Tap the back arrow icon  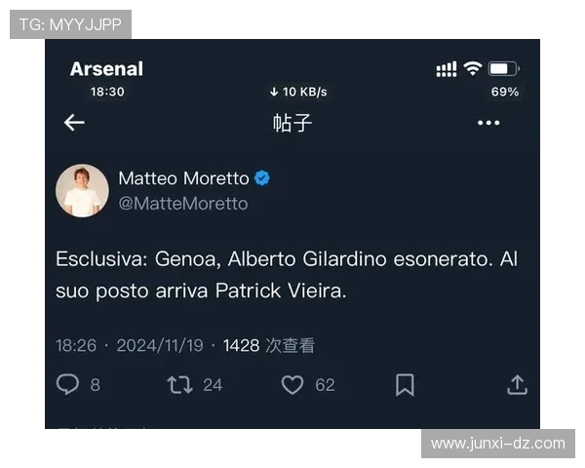pos(74,122)
